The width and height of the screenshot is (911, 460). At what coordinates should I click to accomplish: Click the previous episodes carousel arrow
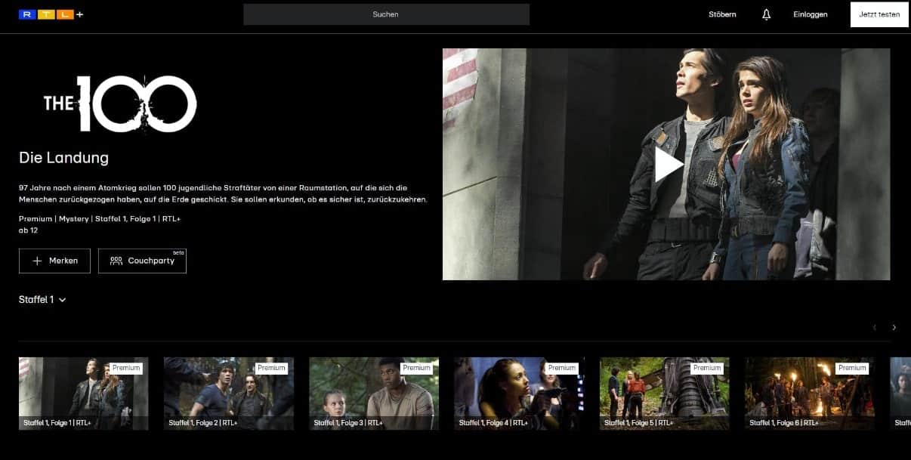[875, 327]
